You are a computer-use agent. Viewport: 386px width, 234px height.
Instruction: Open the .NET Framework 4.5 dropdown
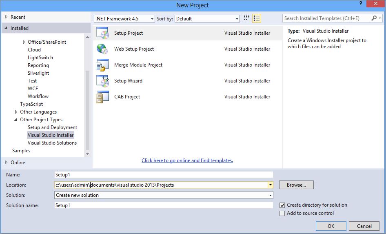(x=124, y=19)
